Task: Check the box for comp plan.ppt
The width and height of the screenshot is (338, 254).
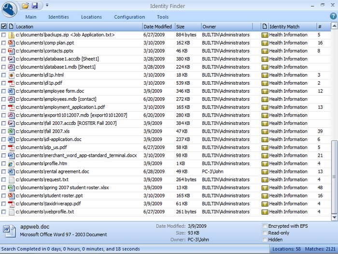Action: pyautogui.click(x=3, y=43)
